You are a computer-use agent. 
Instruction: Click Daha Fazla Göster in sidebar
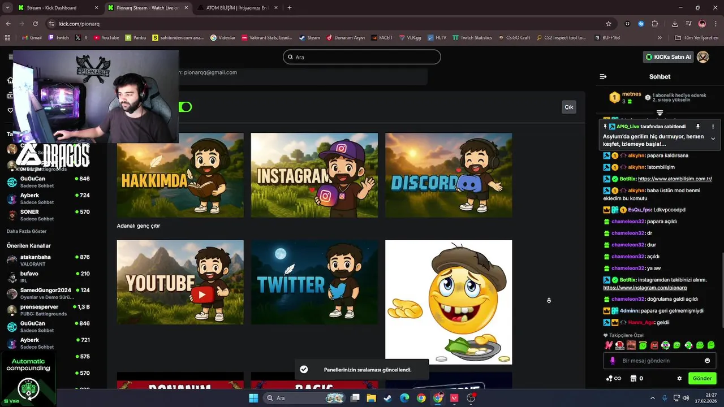27,231
